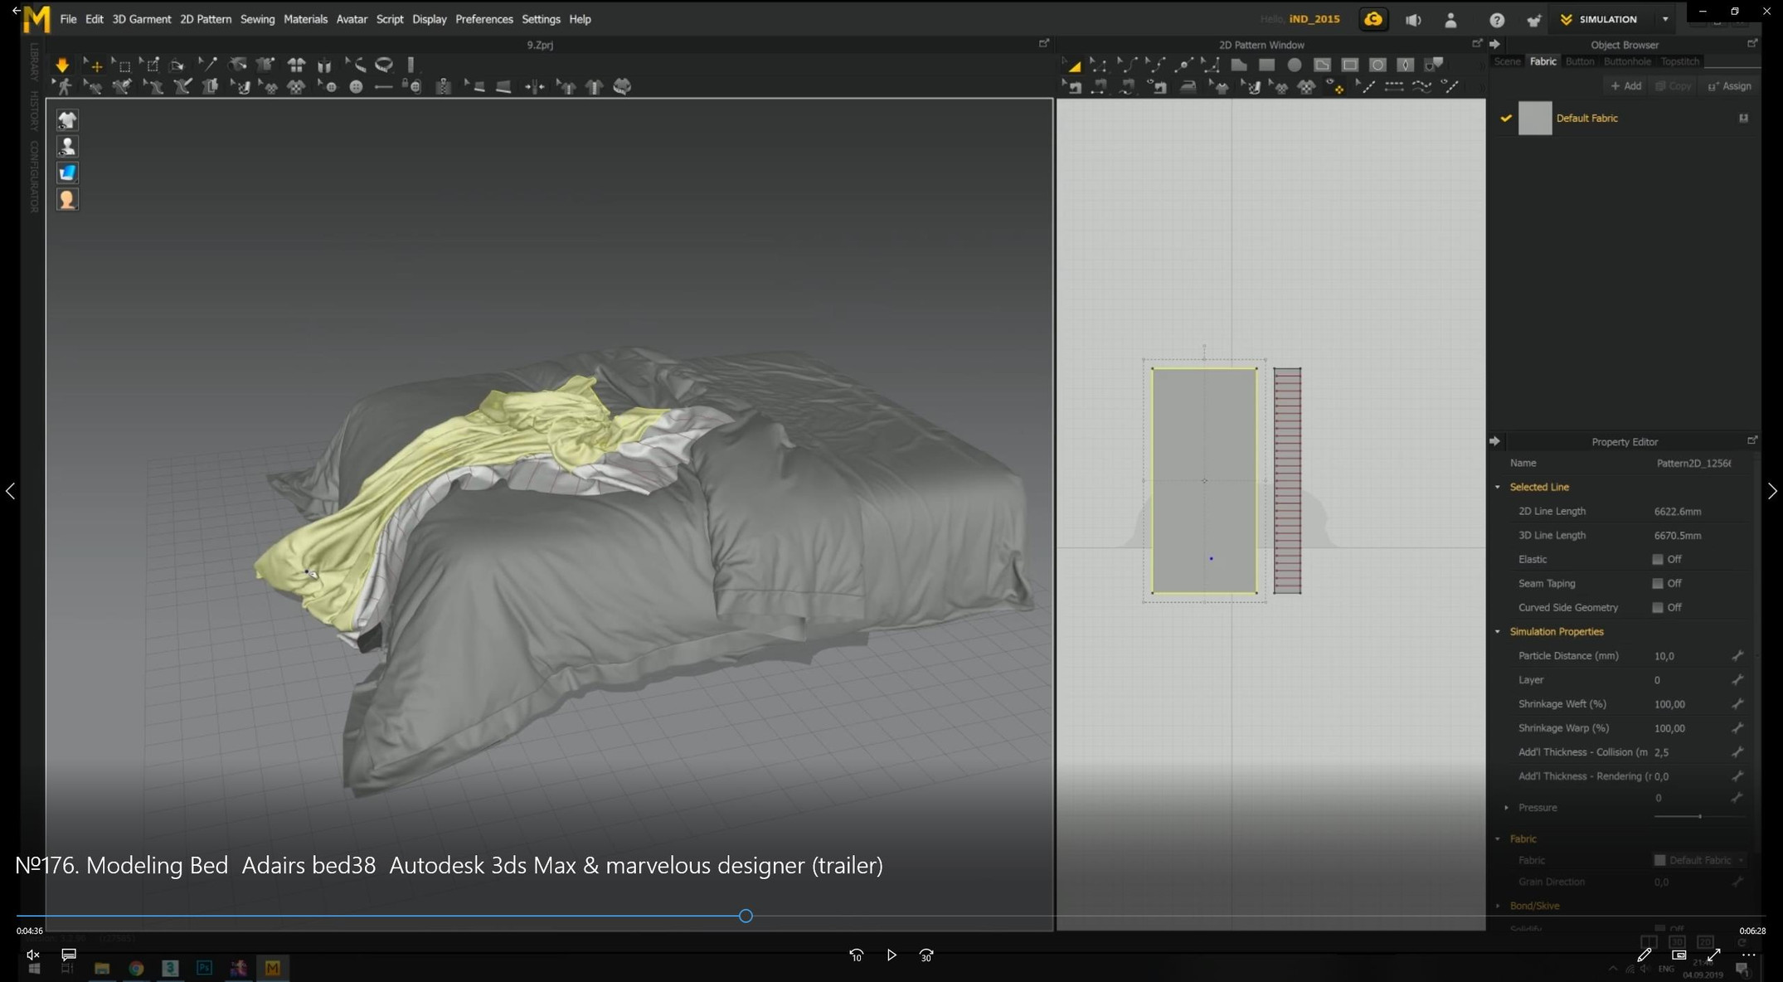Open the Default Fabric dropdown in Property Editor
1783x982 pixels.
[1699, 861]
